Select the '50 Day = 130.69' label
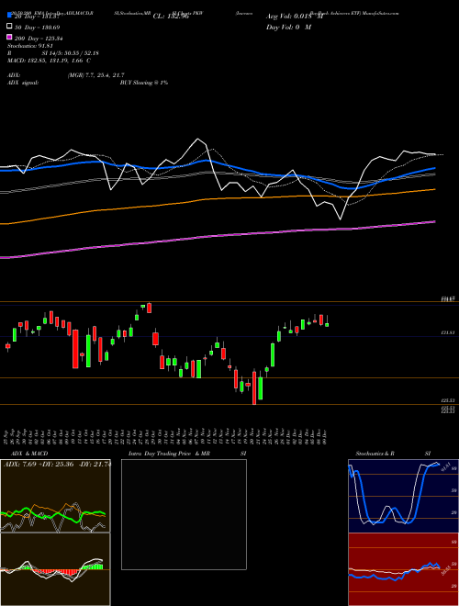Viewport: 459px width, 606px height. pos(38,28)
